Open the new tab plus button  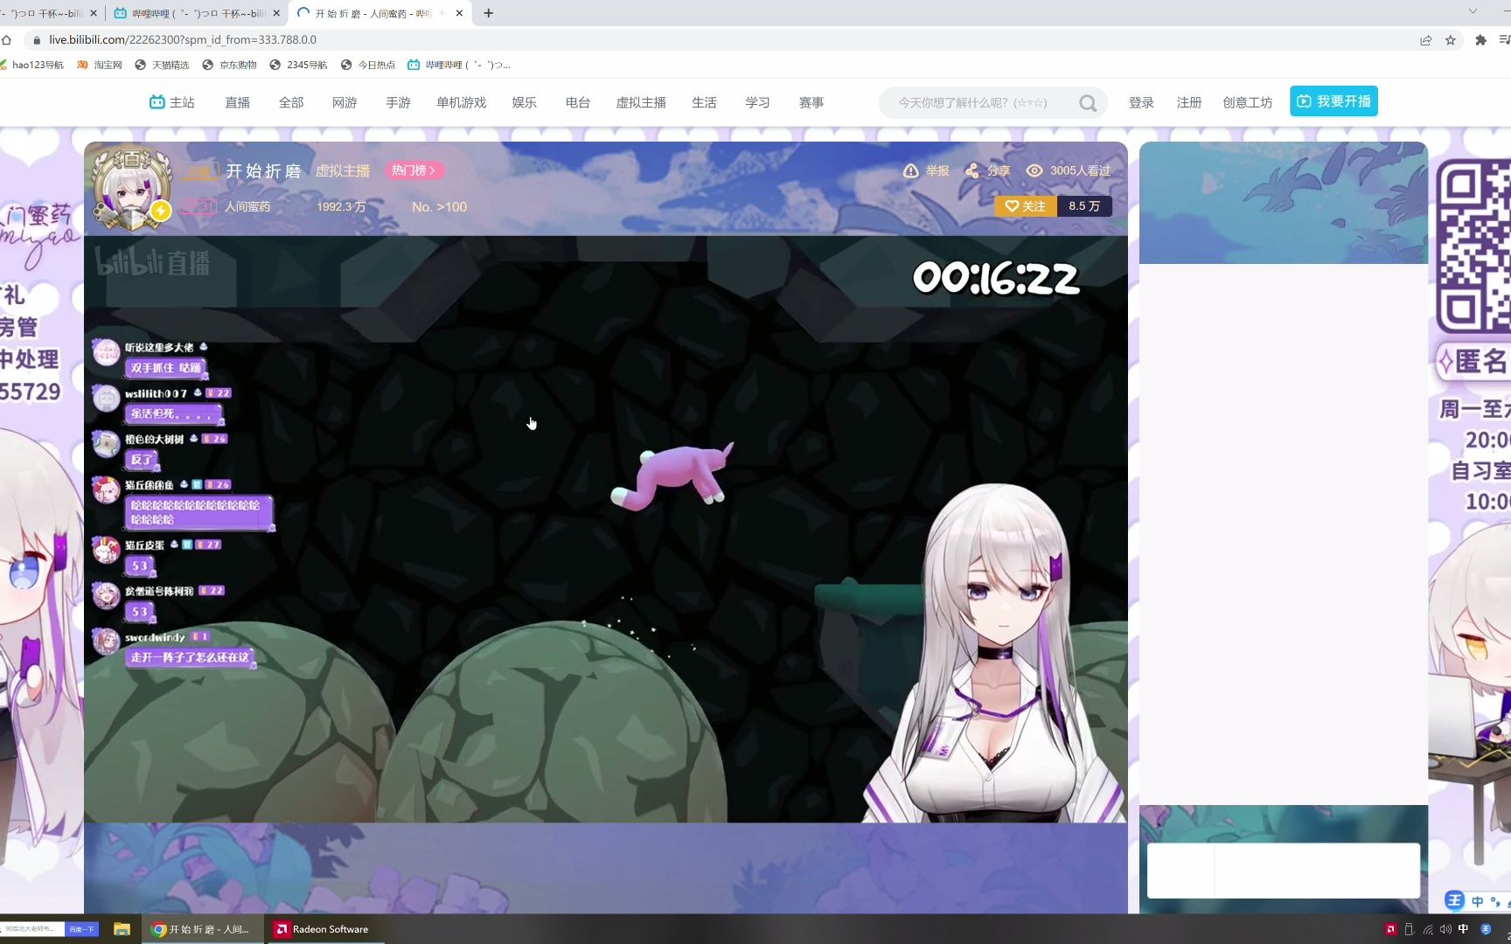click(489, 13)
